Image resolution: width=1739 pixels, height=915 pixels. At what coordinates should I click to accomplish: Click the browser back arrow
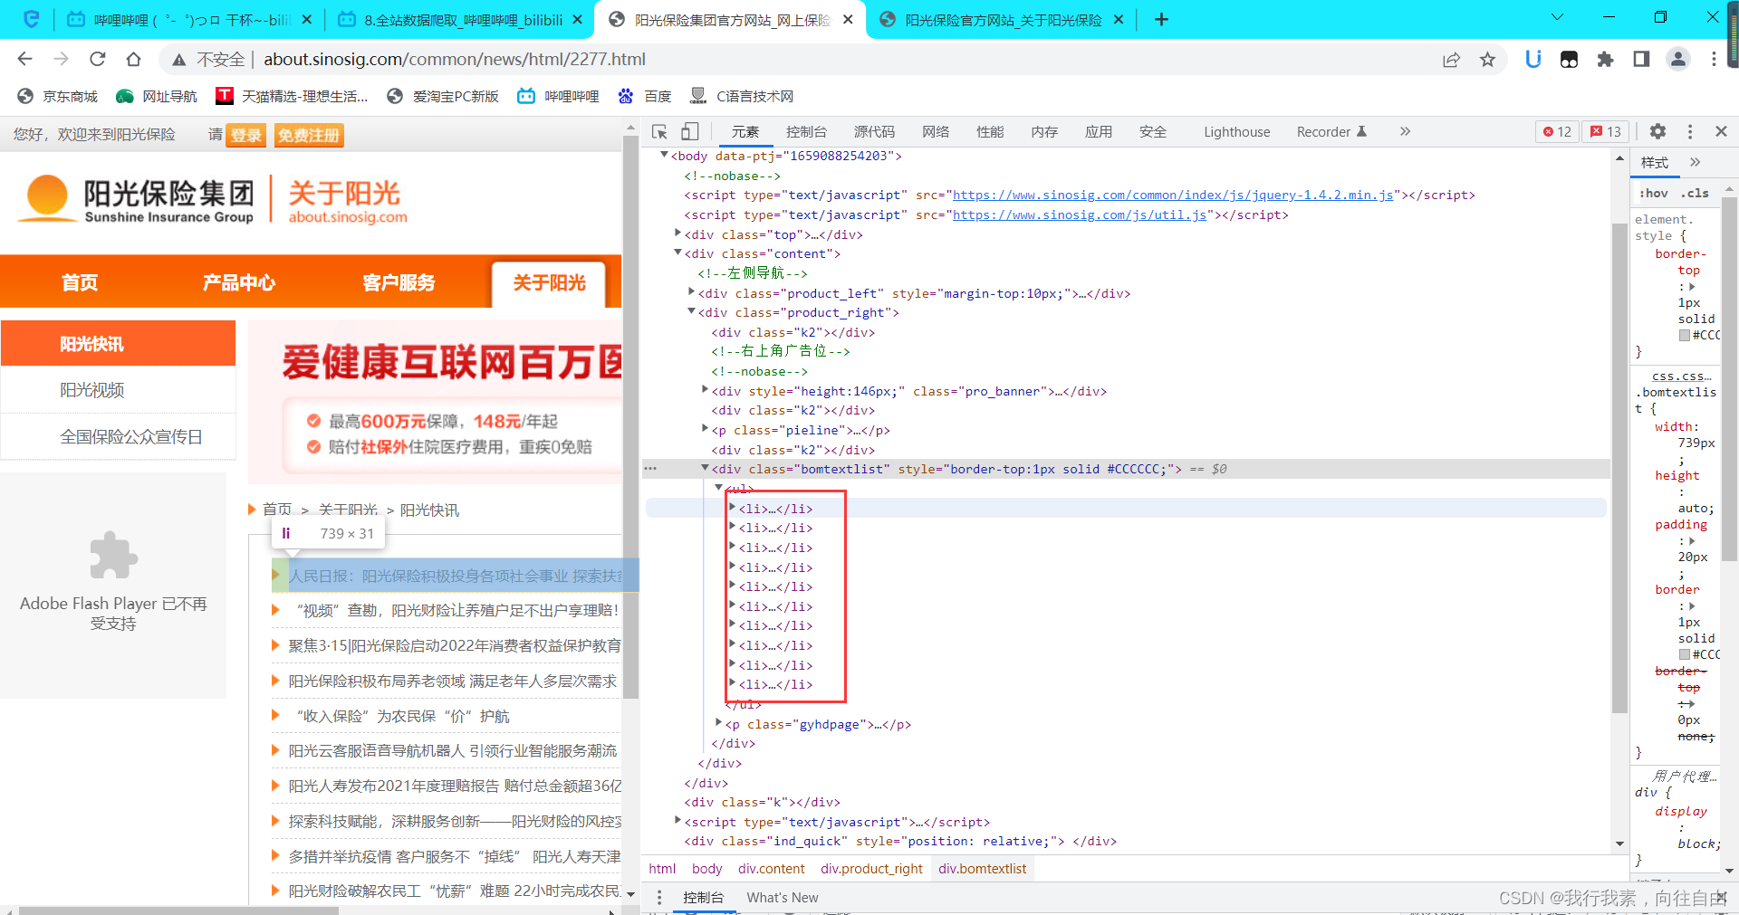[x=24, y=59]
